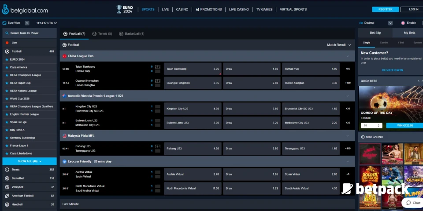Open the Decimal odds format dropdown

[x=390, y=23]
